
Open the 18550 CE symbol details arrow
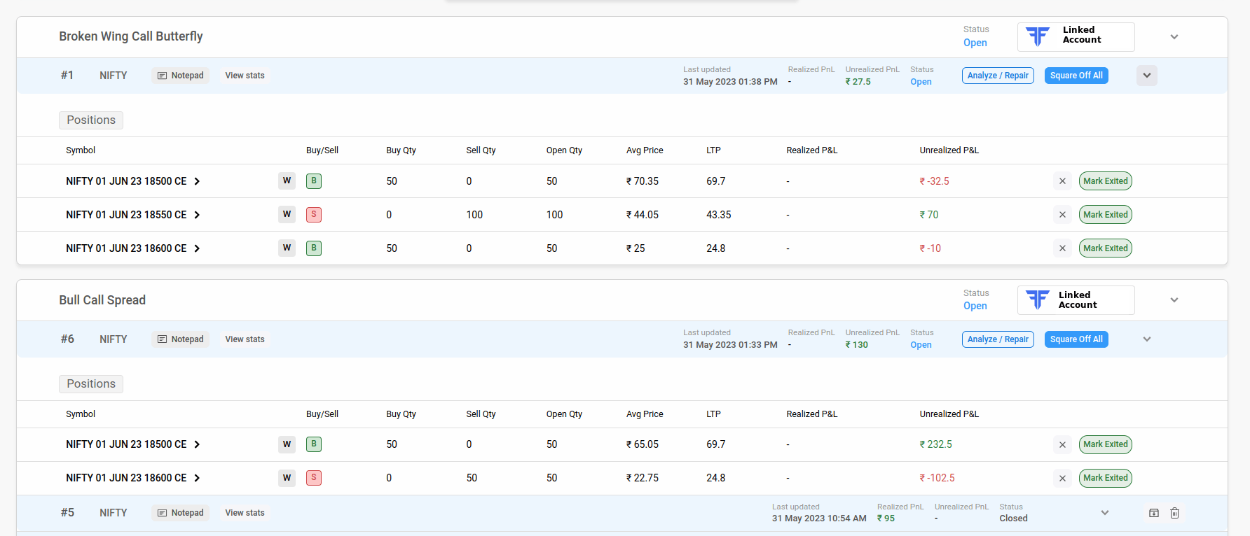coord(197,215)
